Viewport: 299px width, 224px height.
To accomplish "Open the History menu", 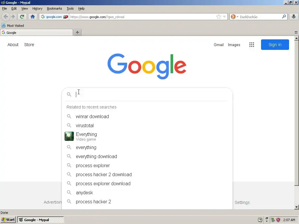I will pyautogui.click(x=37, y=8).
